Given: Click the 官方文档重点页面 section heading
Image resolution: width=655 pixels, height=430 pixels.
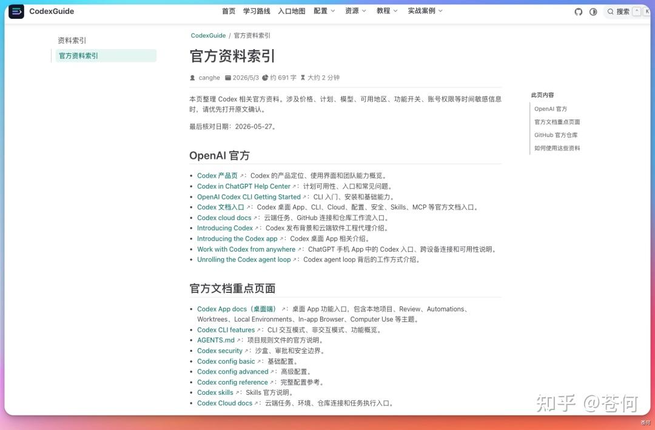Looking at the screenshot, I should pyautogui.click(x=232, y=289).
